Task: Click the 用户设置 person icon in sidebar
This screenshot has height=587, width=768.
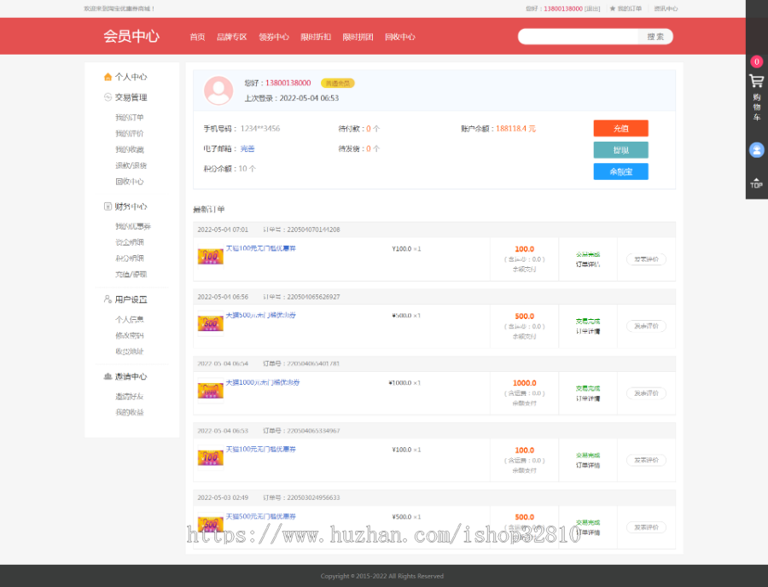Action: (x=108, y=299)
